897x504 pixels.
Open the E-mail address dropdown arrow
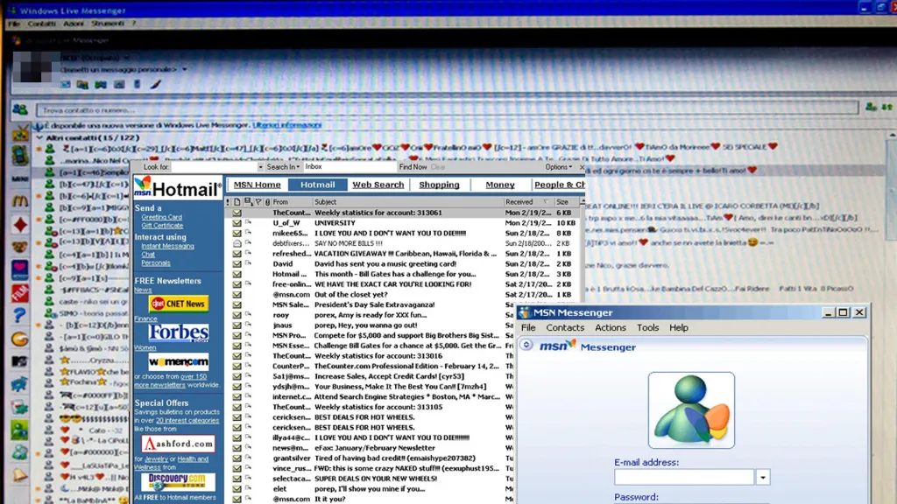[763, 478]
